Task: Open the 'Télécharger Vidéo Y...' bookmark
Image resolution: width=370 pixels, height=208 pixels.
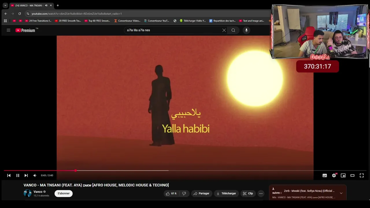Action: click(x=193, y=21)
